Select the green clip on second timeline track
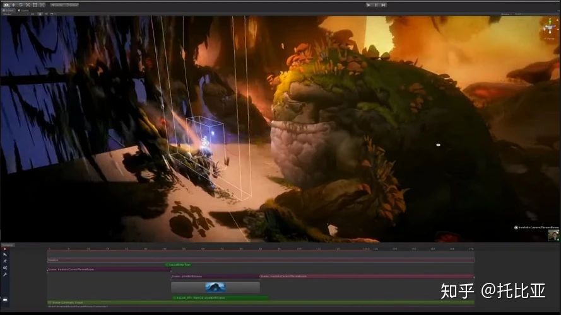561x315 pixels. pyautogui.click(x=178, y=265)
